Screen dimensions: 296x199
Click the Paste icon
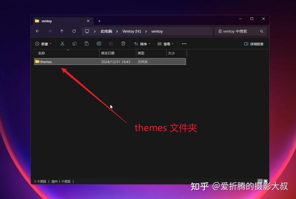point(87,44)
